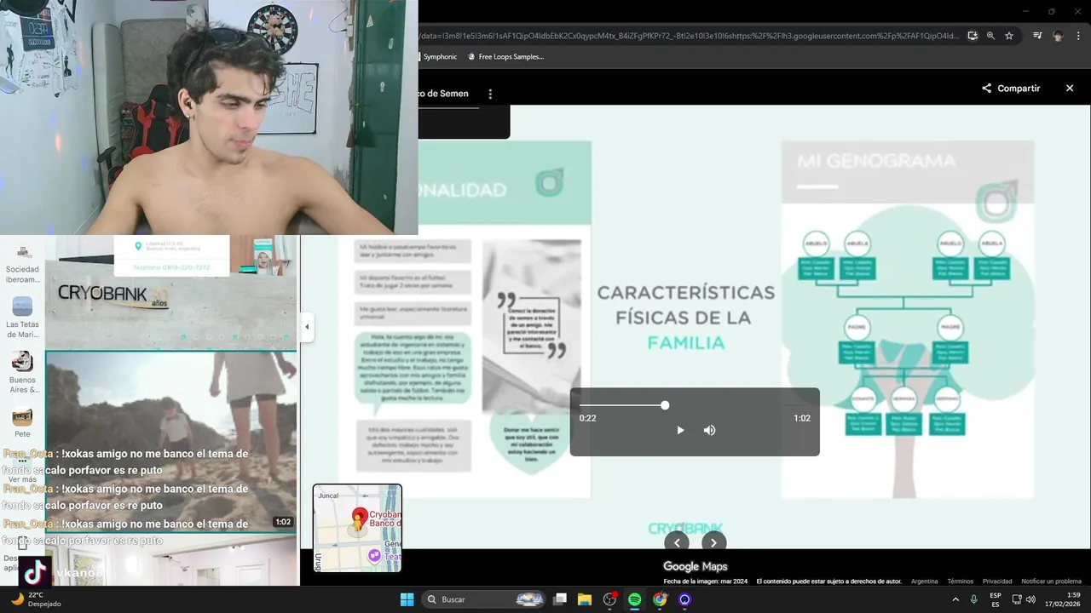Viewport: 1091px width, 613px height.
Task: Click the zoom magnifier in the address bar
Action: [x=990, y=36]
